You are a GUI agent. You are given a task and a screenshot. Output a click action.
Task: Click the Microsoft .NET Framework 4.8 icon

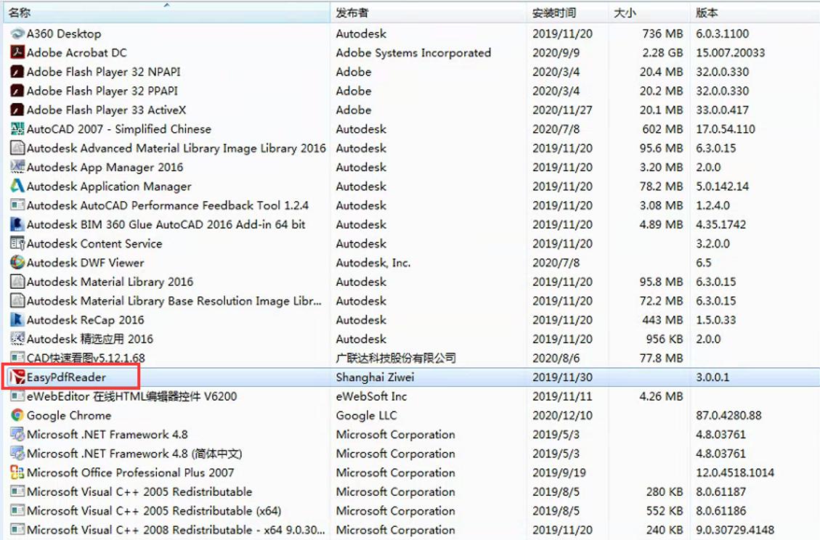[x=16, y=434]
